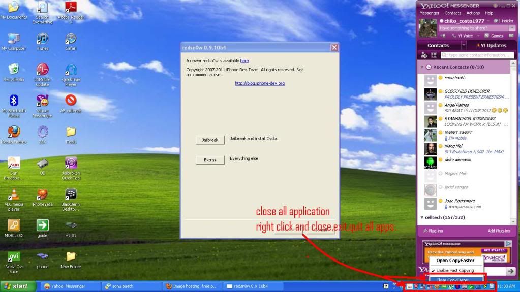The image size is (520, 292).
Task: Select QuickTime Player desktop icon
Action: click(71, 75)
